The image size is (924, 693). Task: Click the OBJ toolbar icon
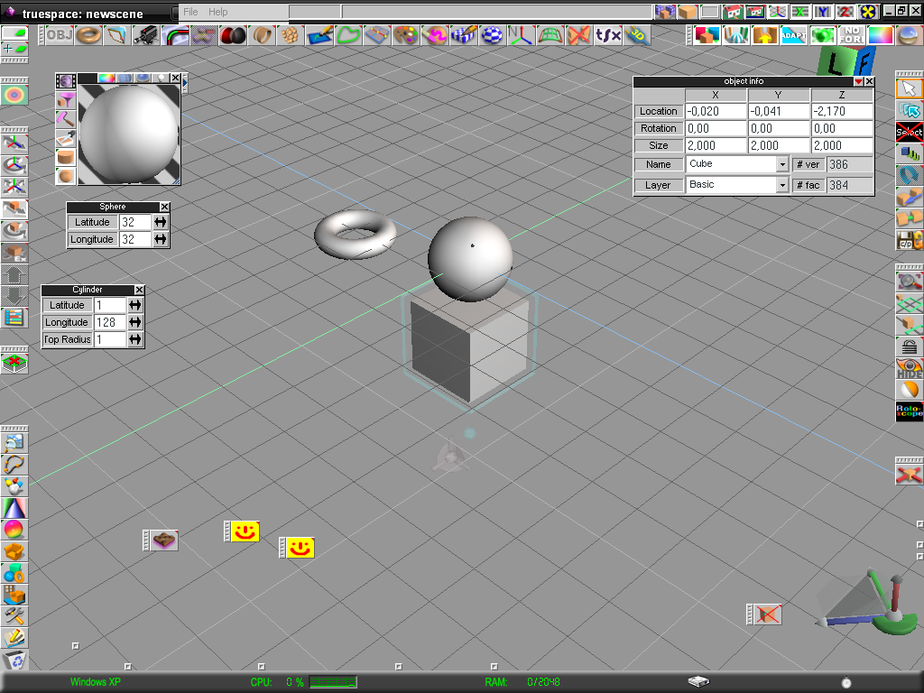(60, 35)
